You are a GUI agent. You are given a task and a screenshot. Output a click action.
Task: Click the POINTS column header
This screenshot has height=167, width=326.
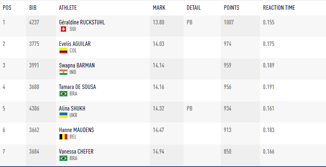point(231,8)
